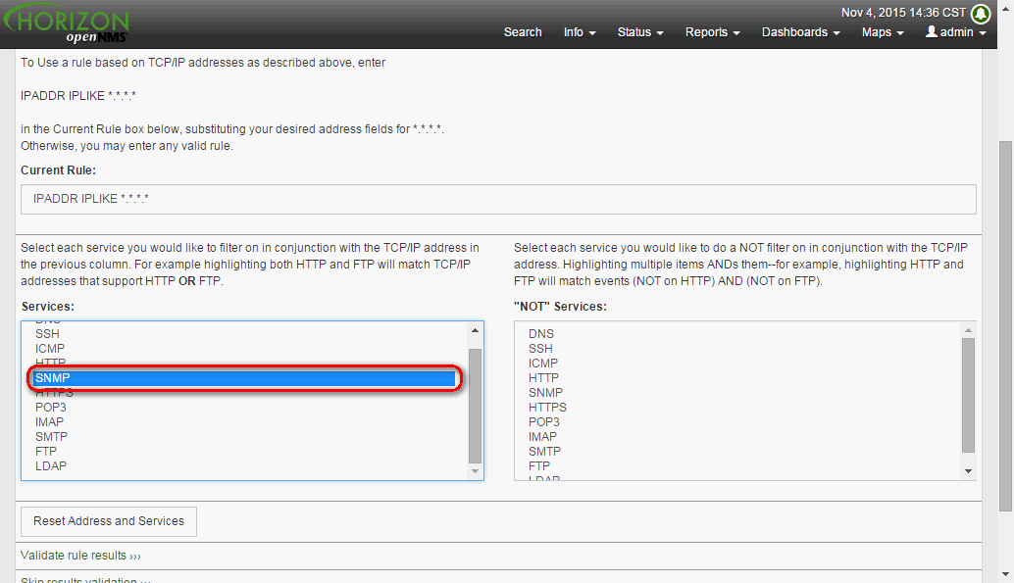Expand the Maps menu
The width and height of the screenshot is (1014, 583).
883,32
